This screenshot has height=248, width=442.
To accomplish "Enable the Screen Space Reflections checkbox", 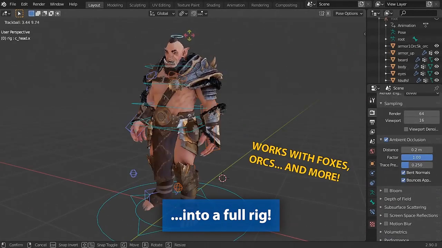I will (x=386, y=215).
